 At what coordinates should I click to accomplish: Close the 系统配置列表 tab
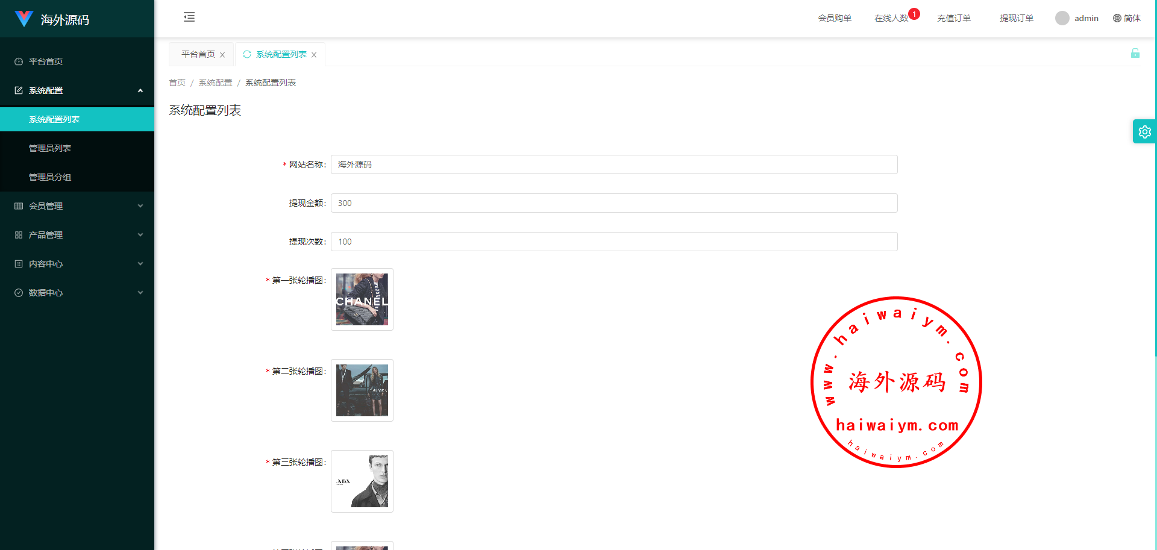[x=314, y=55]
